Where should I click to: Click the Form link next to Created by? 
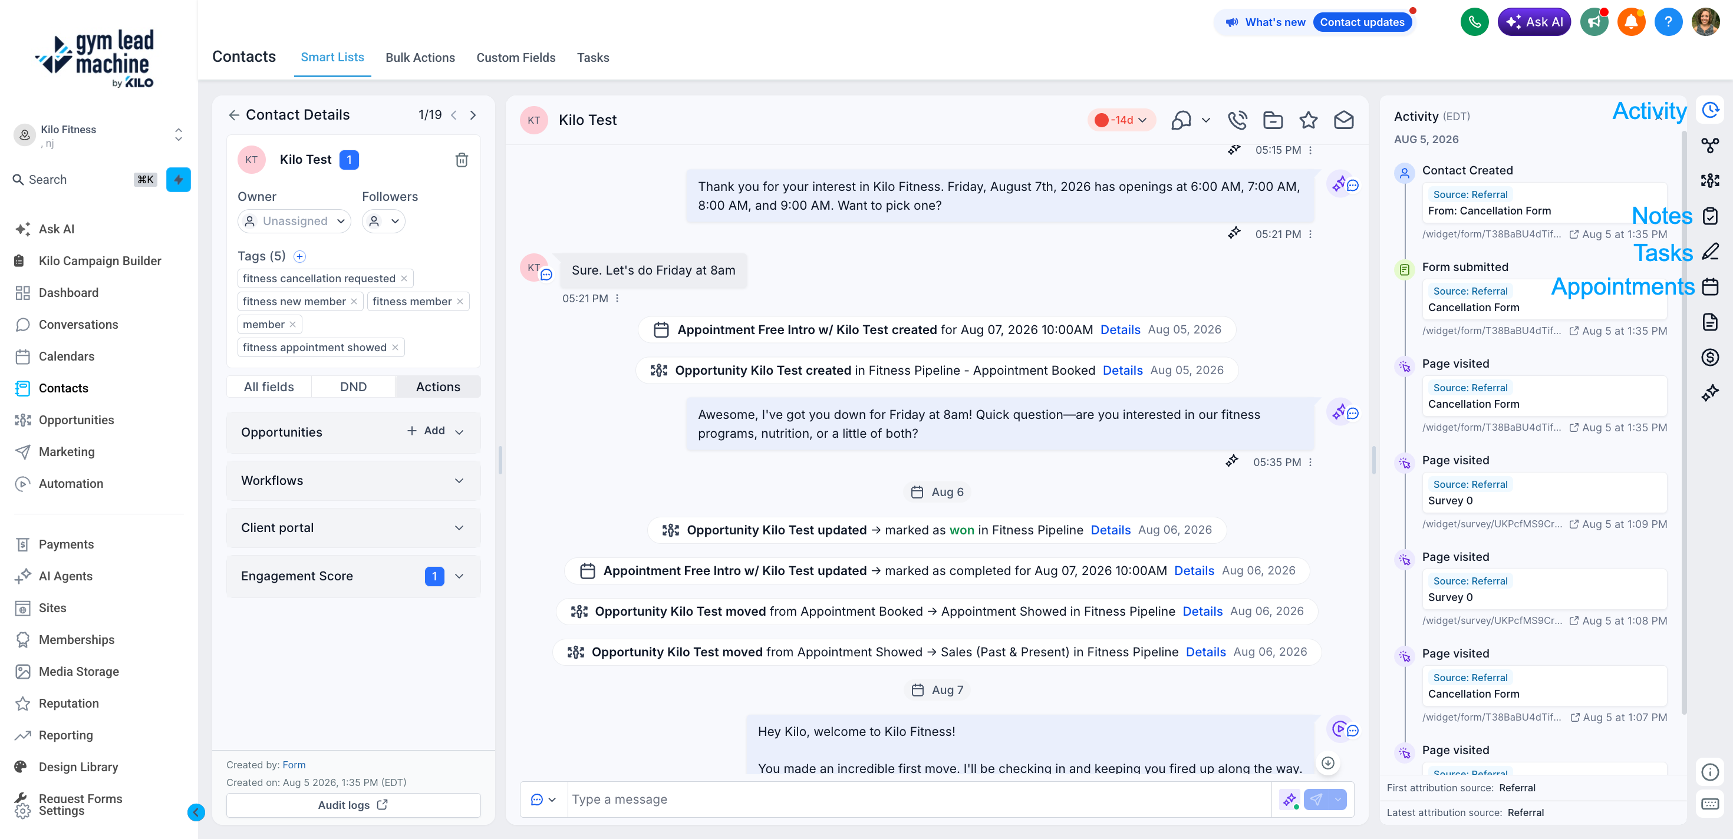(x=294, y=764)
